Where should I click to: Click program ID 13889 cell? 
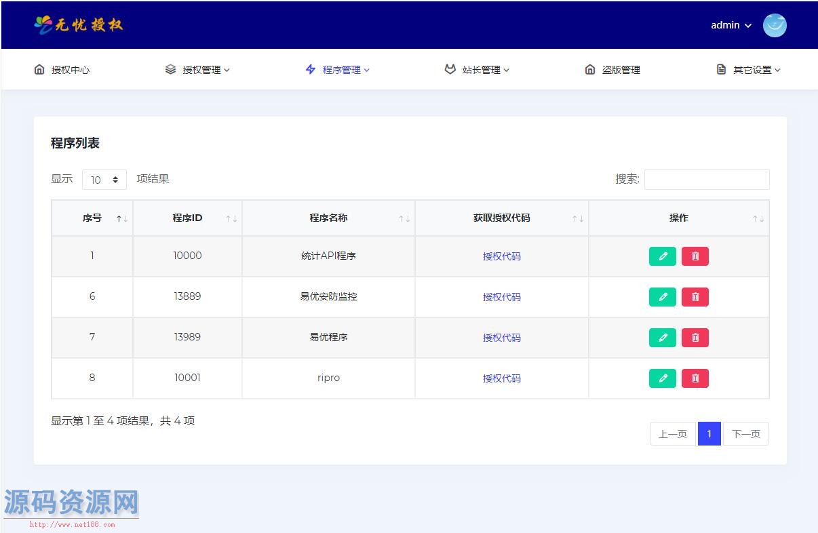pos(187,297)
